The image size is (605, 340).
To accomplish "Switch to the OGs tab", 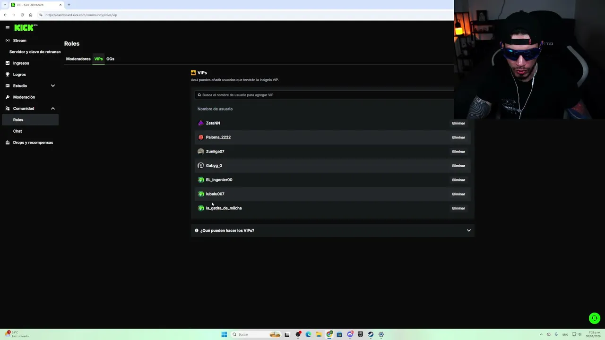I will (110, 59).
